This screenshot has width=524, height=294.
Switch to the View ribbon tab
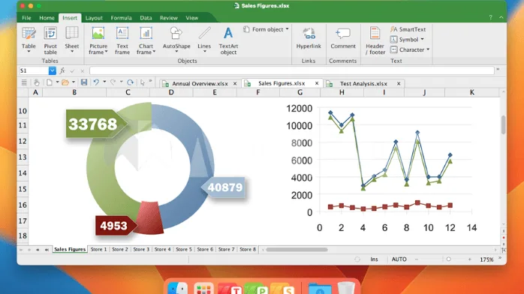click(192, 18)
